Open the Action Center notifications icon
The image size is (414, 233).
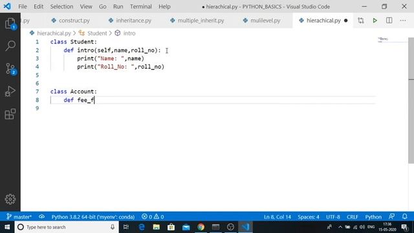404,227
